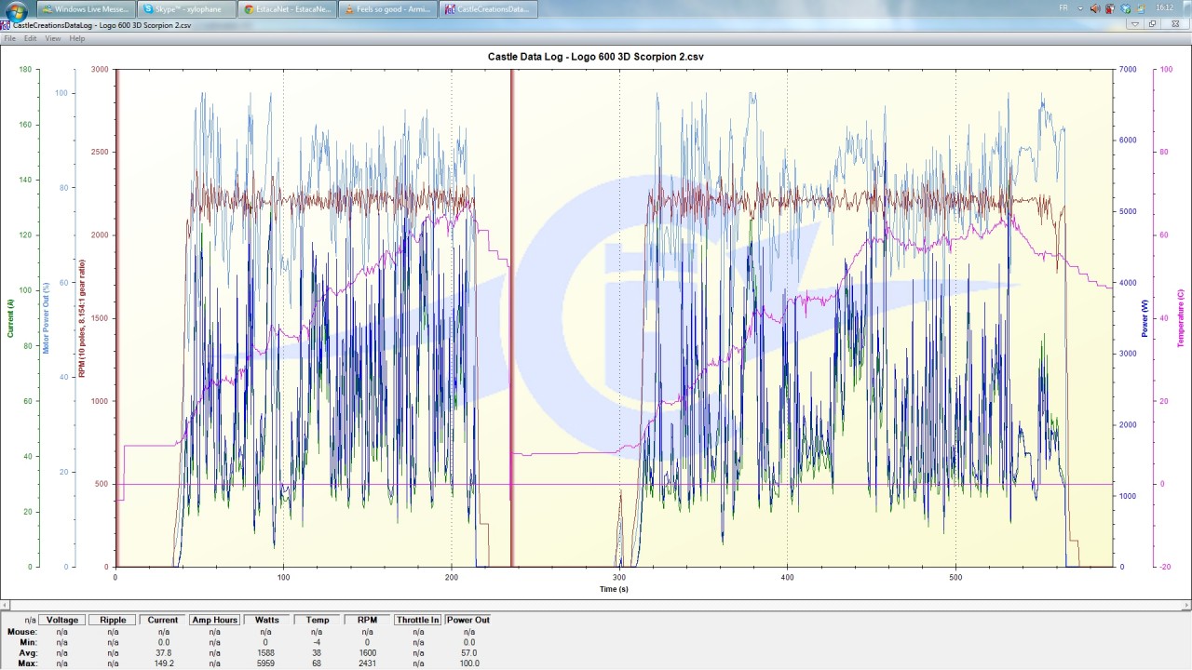1192x670 pixels.
Task: Open the Edit menu
Action: click(x=31, y=38)
